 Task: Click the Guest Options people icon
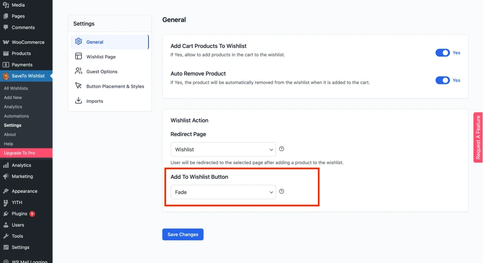tap(79, 71)
